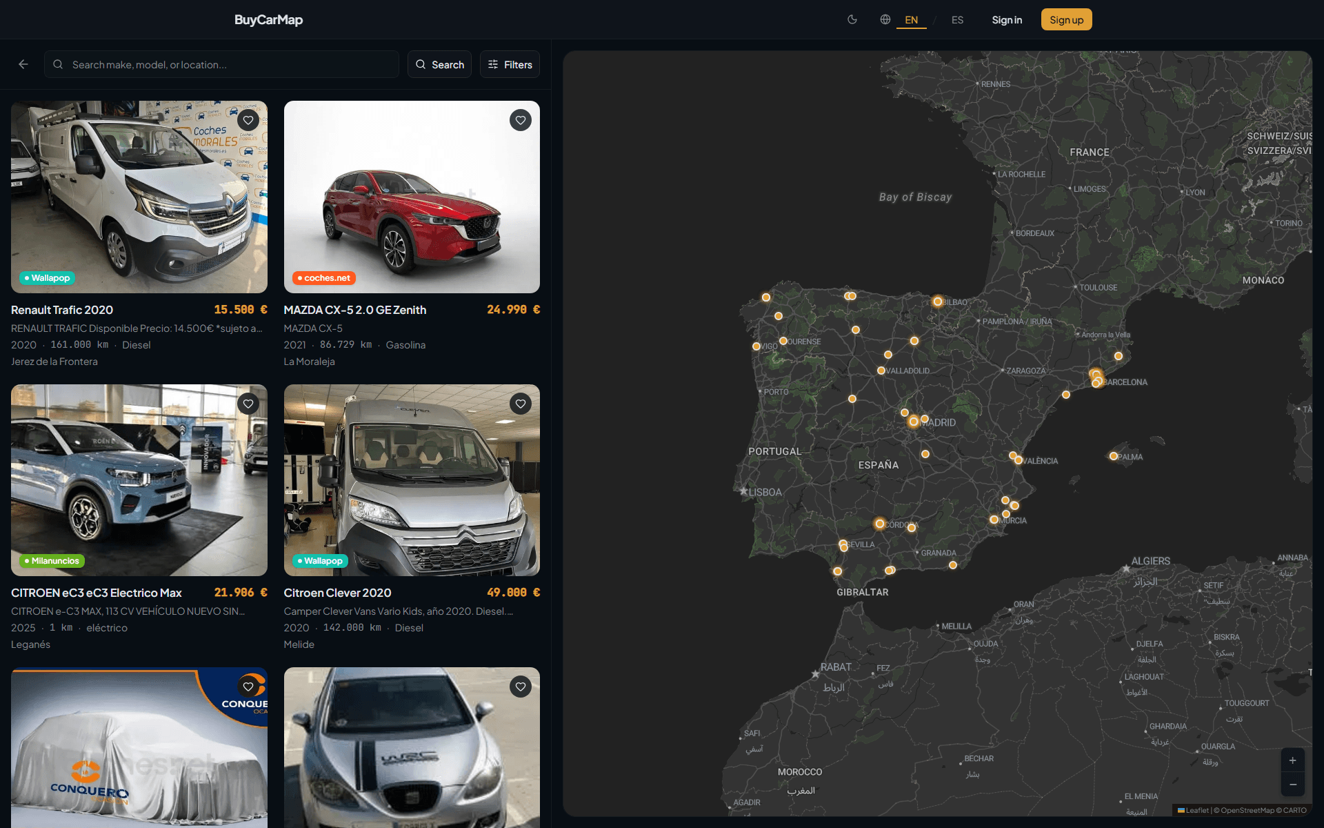This screenshot has height=828, width=1324.
Task: Go back with the left arrow
Action: click(23, 64)
